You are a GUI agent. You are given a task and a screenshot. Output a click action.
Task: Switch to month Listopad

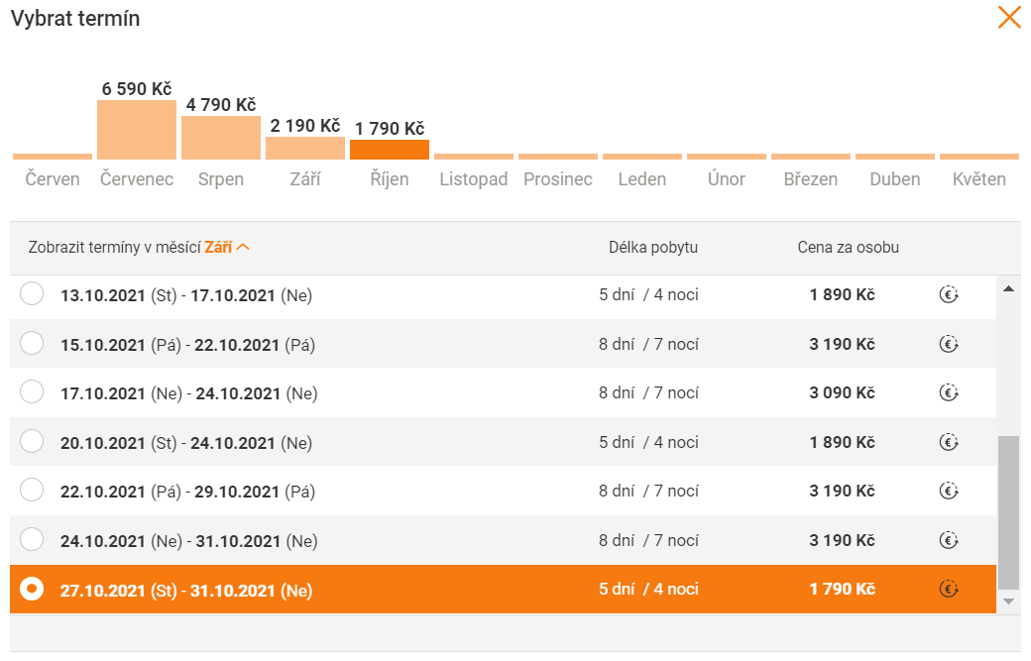(x=474, y=178)
